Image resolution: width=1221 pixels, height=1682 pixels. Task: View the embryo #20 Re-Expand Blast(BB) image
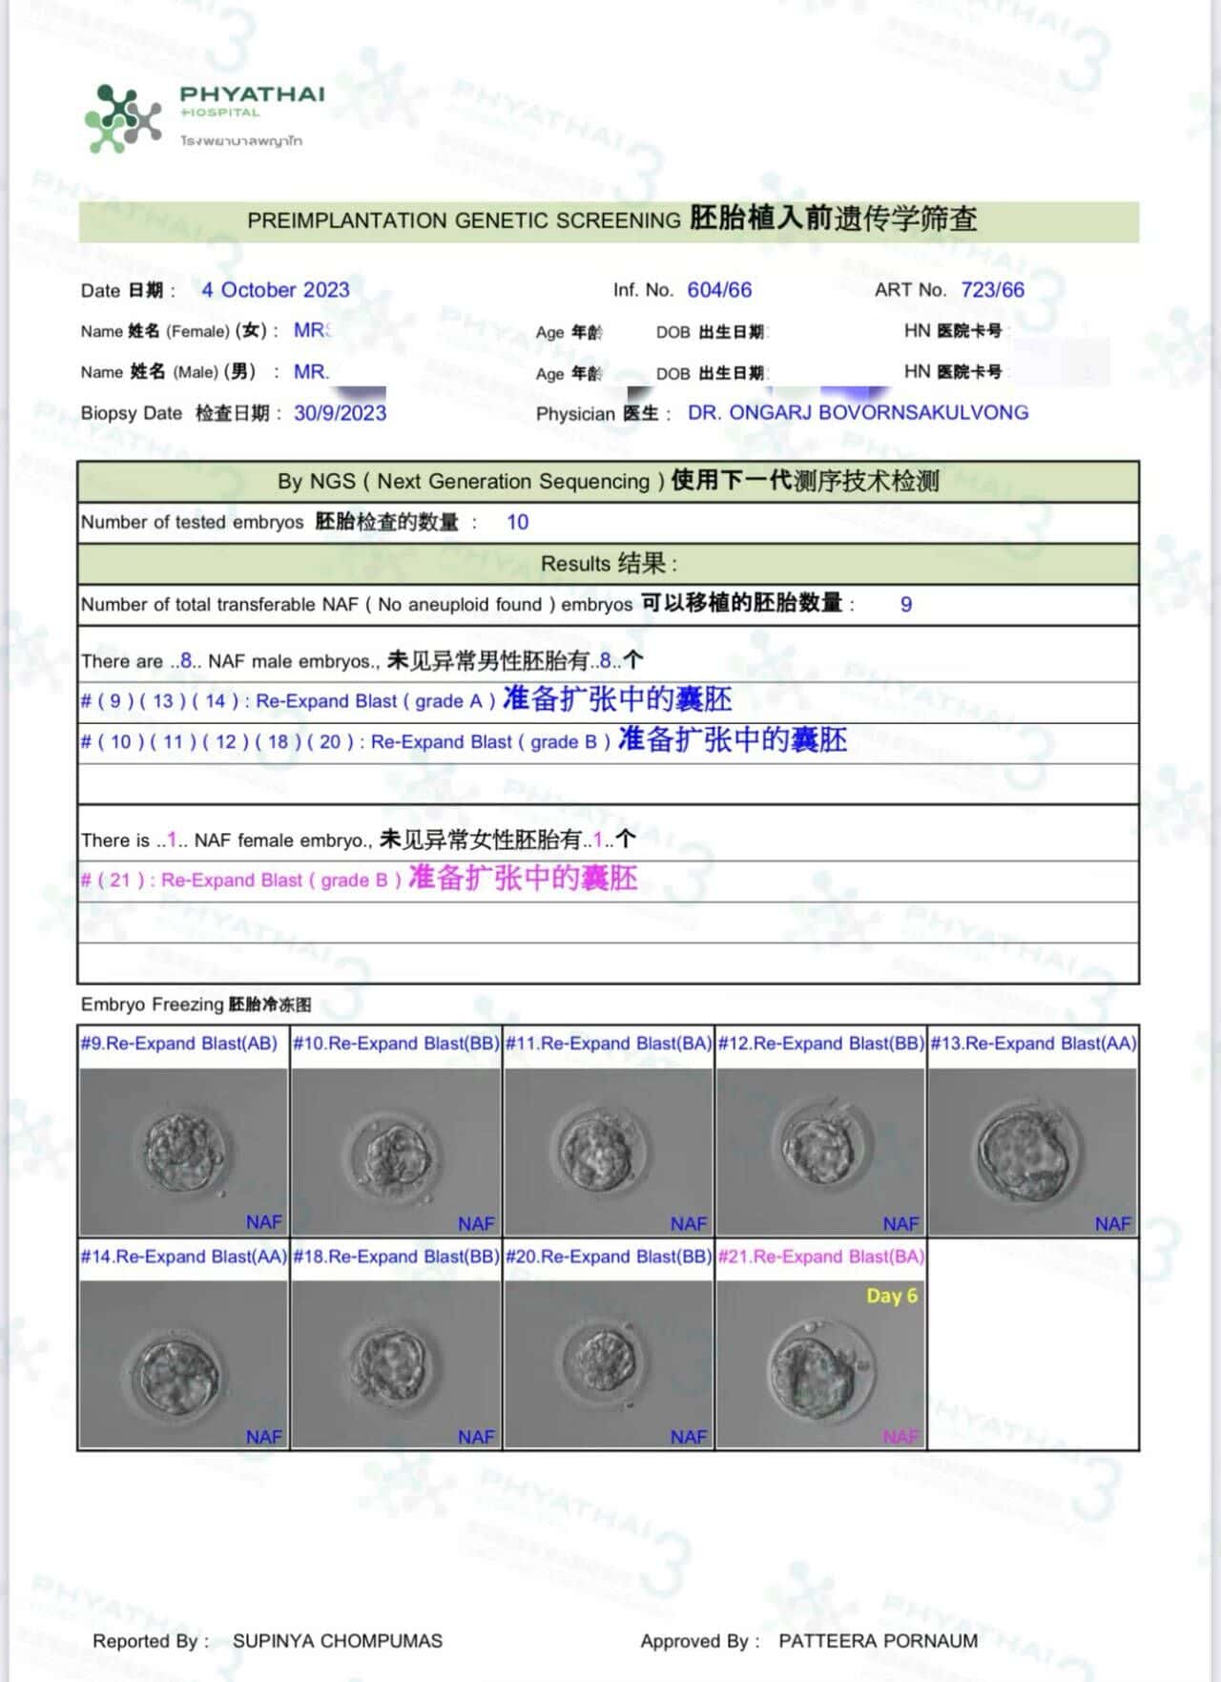pyautogui.click(x=608, y=1364)
